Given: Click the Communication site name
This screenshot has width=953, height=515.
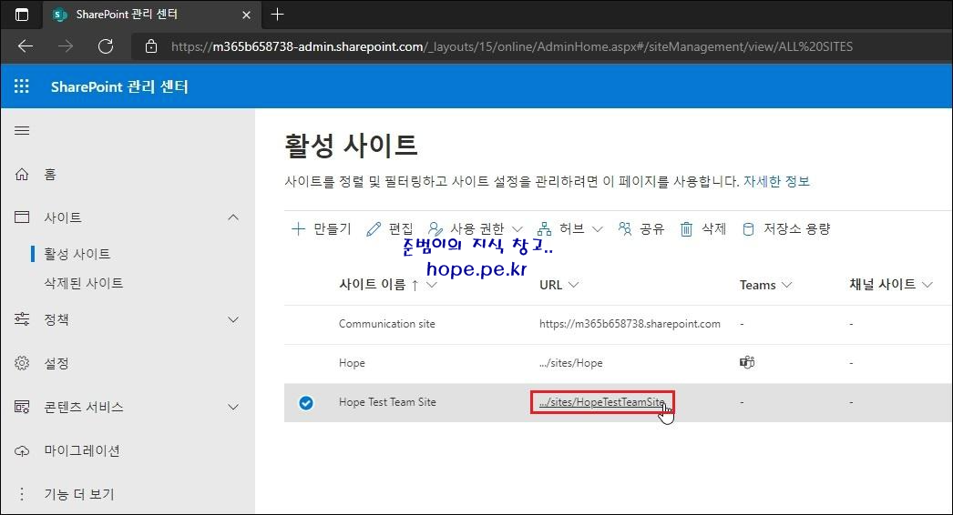Looking at the screenshot, I should tap(386, 324).
